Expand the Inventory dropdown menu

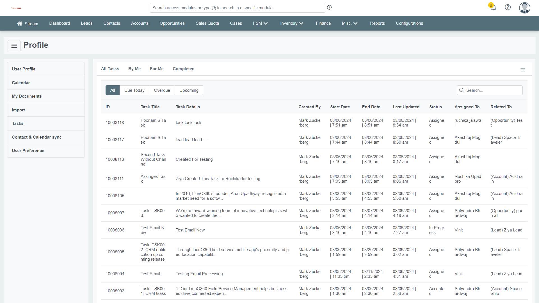click(x=292, y=23)
